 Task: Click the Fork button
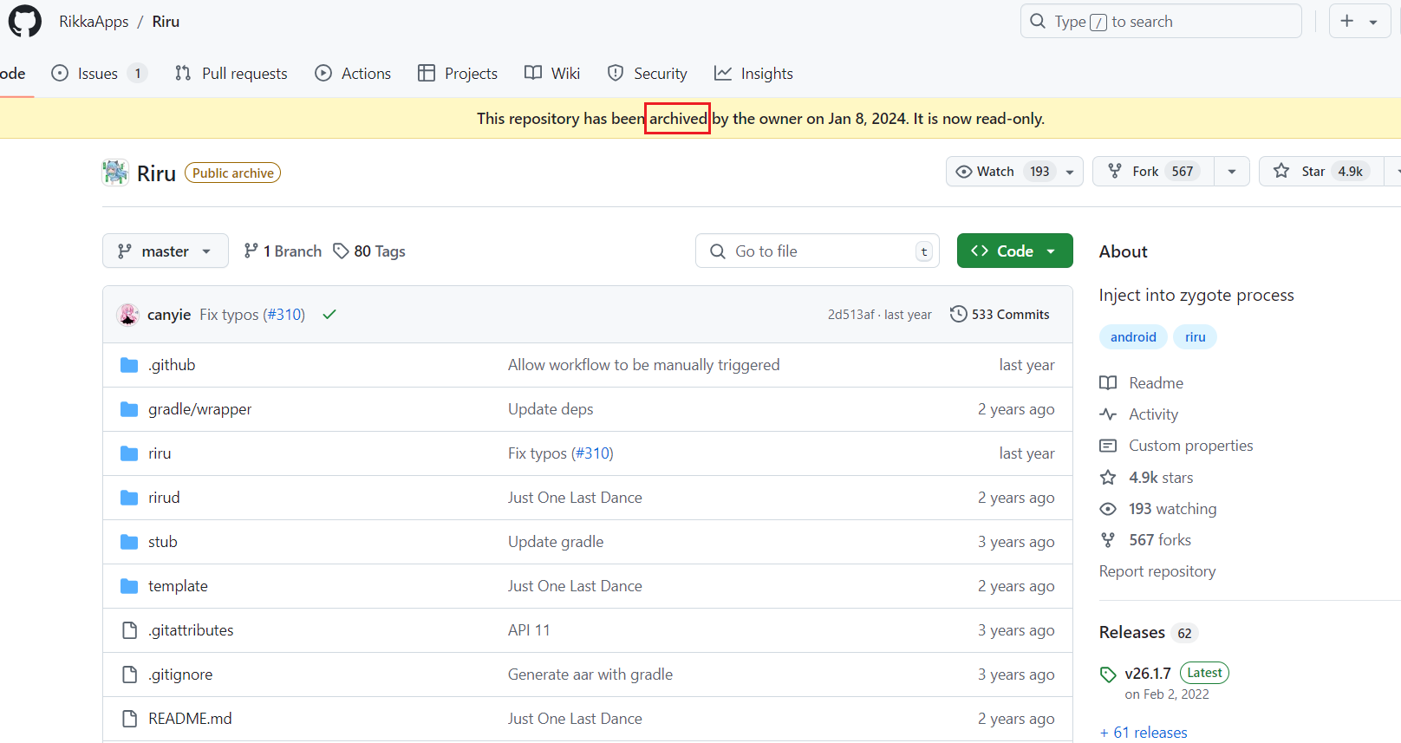point(1153,172)
